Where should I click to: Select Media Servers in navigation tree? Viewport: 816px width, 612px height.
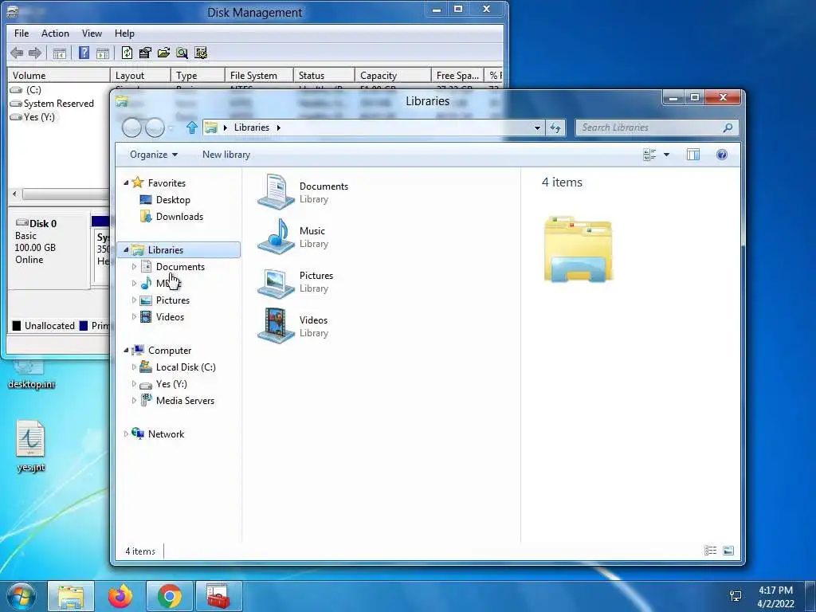point(185,401)
